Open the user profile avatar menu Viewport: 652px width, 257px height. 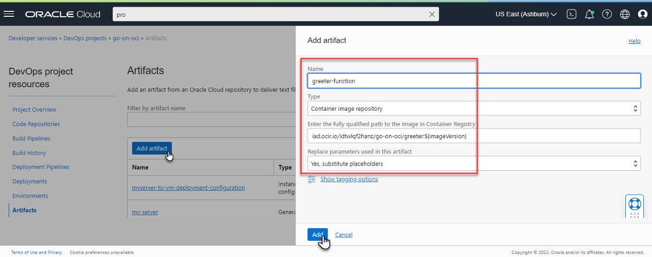tap(643, 15)
